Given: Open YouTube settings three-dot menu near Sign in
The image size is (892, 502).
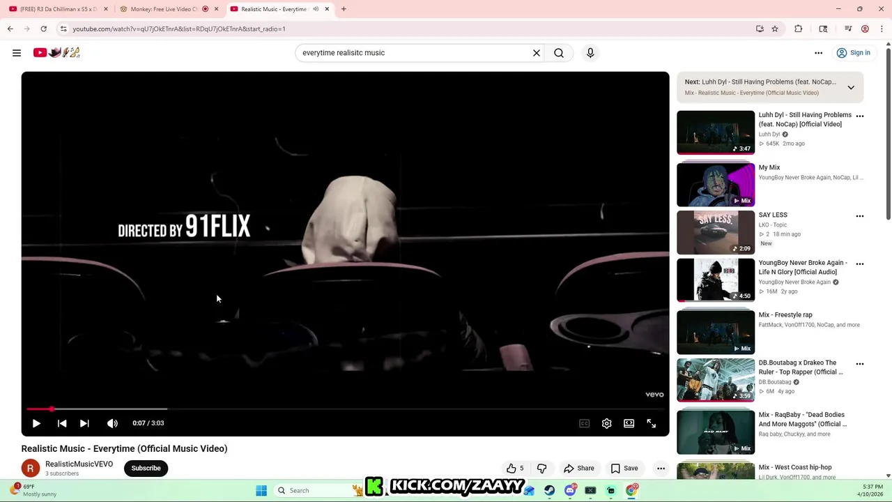Looking at the screenshot, I should pyautogui.click(x=819, y=52).
